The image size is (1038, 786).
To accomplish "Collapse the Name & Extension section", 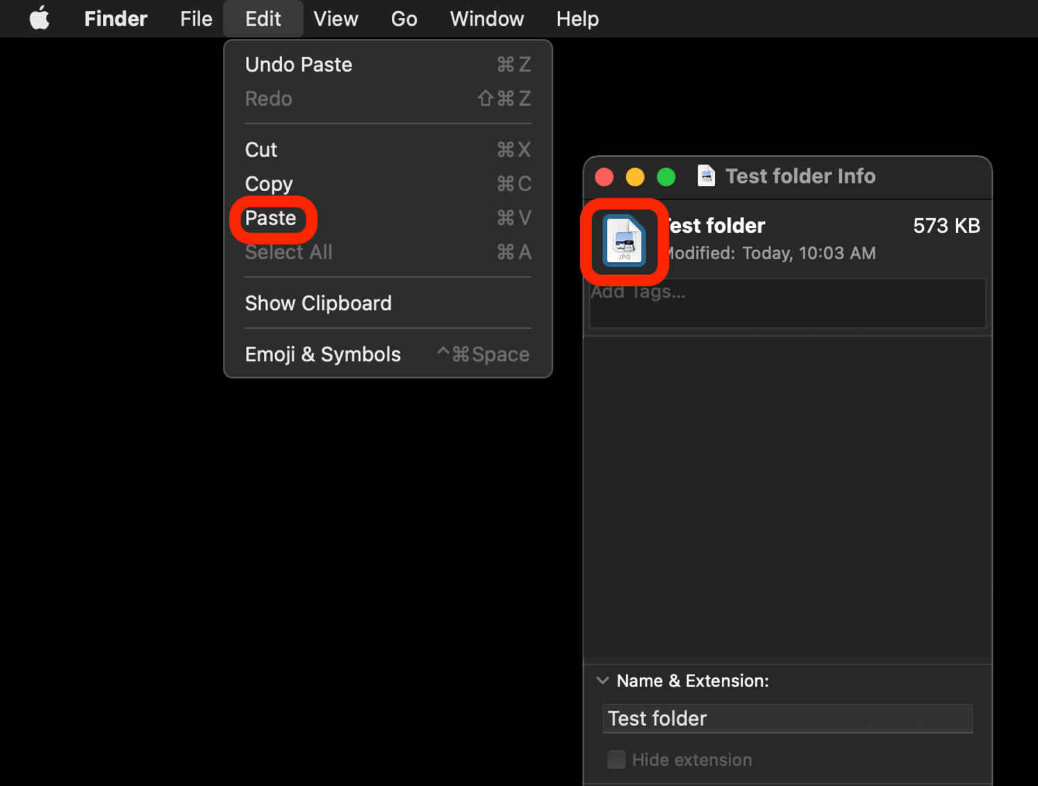I will [x=602, y=681].
